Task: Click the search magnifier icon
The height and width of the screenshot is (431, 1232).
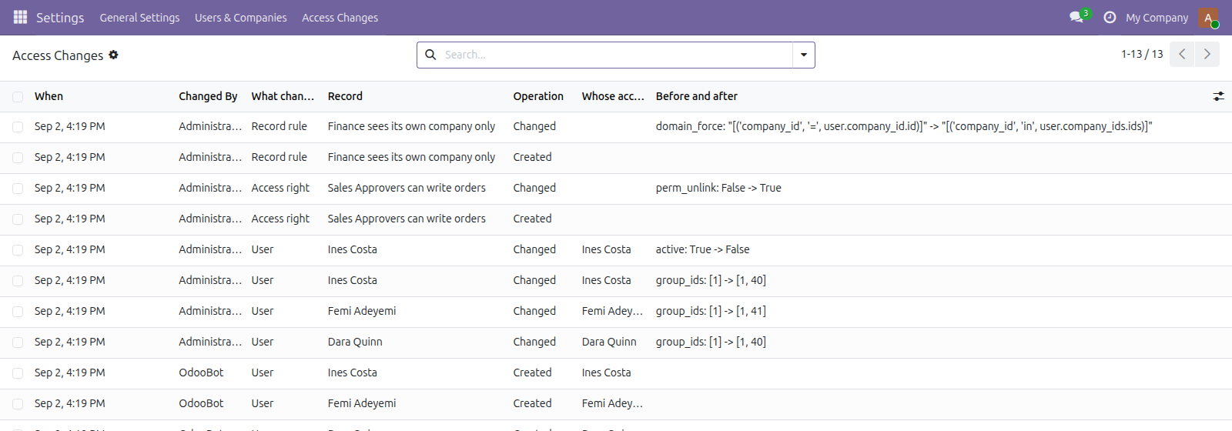Action: (430, 55)
